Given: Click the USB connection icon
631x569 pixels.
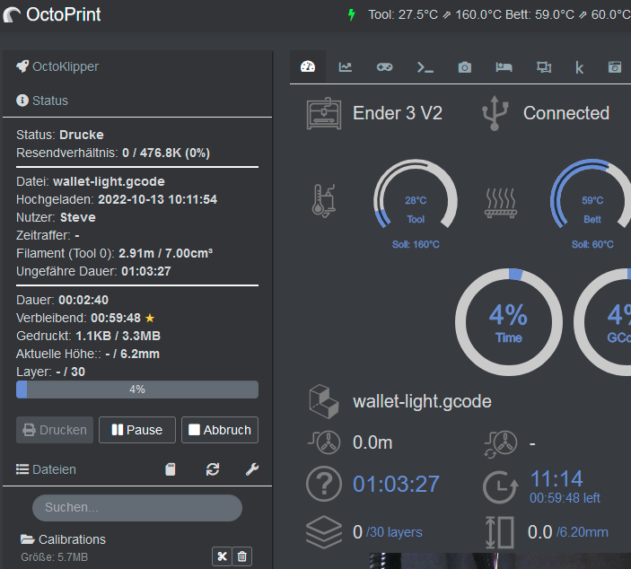Looking at the screenshot, I should pos(495,113).
